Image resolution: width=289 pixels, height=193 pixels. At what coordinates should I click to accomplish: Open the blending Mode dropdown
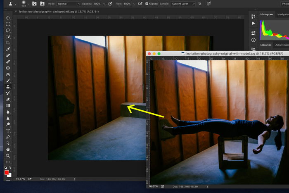click(69, 3)
